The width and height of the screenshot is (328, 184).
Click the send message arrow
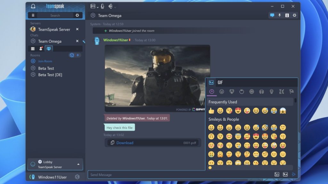pyautogui.click(x=293, y=174)
